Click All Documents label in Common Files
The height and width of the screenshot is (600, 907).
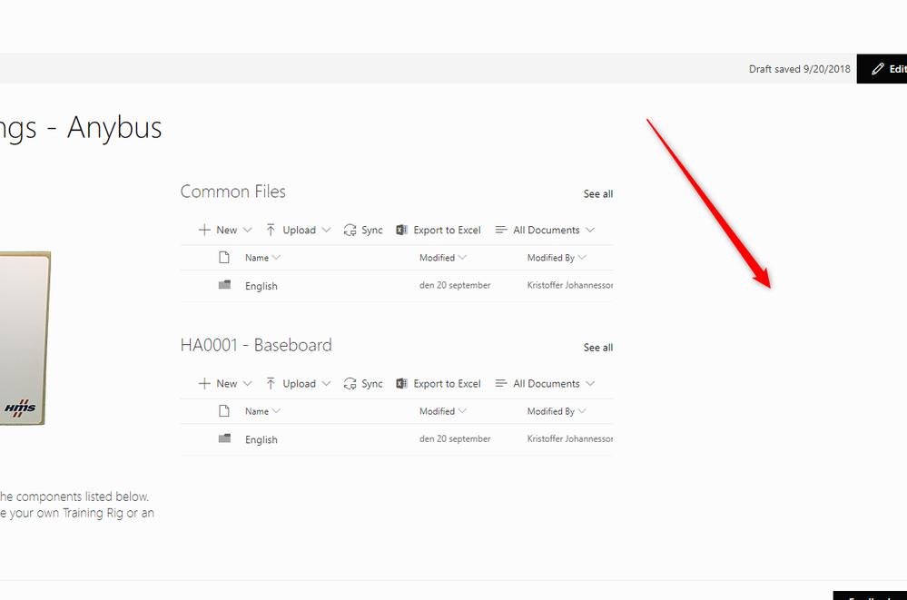click(x=546, y=230)
